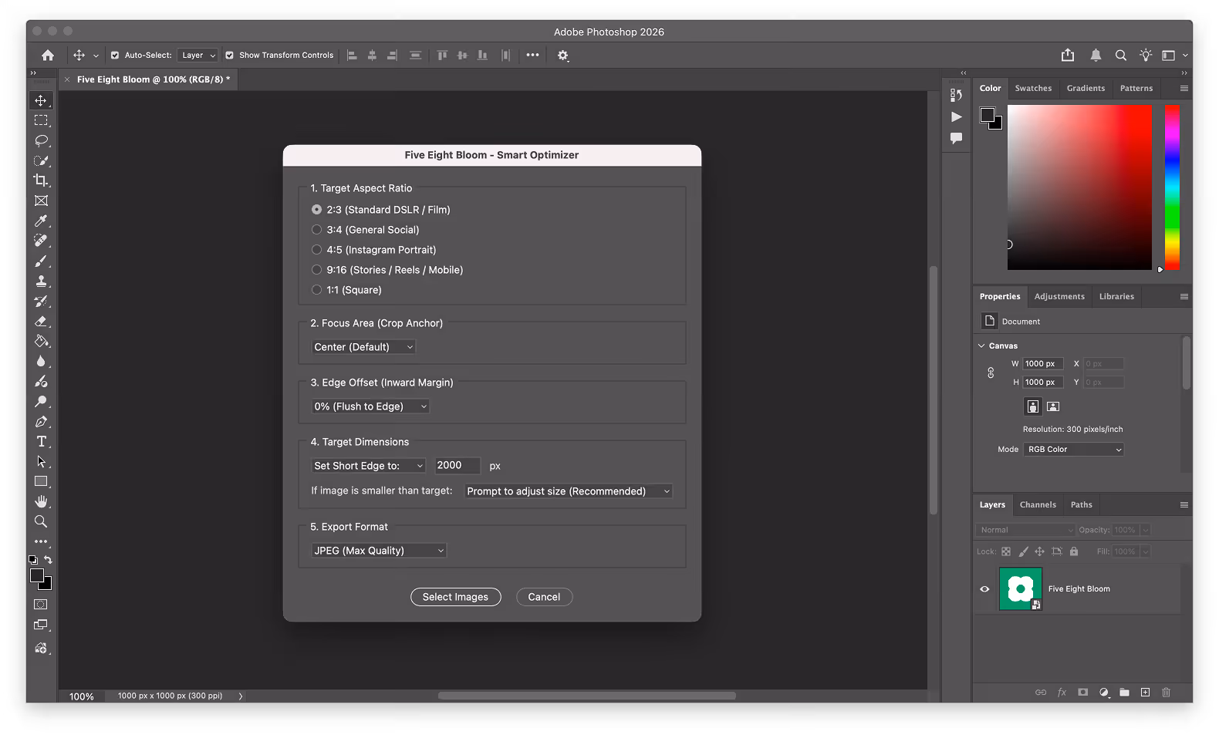Select the Path Selection tool
Viewport: 1219px width, 735px height.
click(41, 461)
